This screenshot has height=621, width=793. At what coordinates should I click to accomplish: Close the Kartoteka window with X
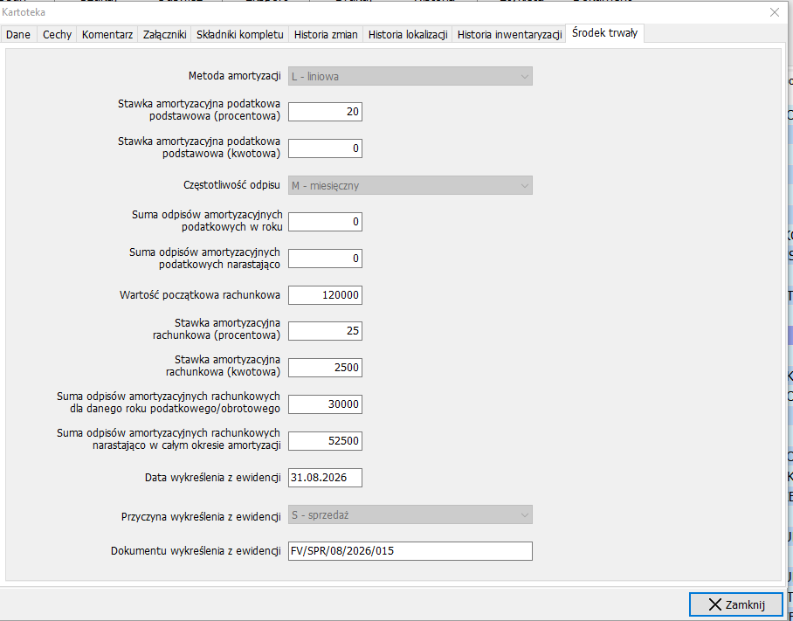775,12
